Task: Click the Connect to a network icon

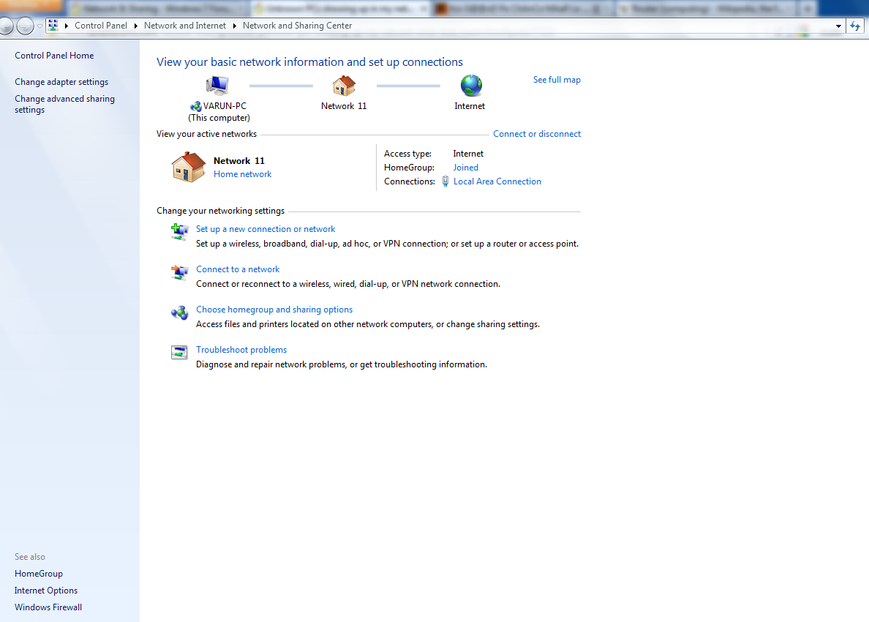Action: coord(179,271)
